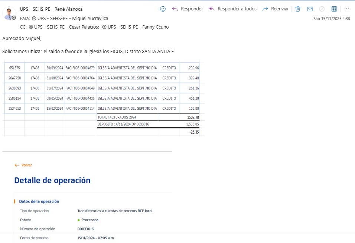The width and height of the screenshot is (355, 243).
Task: Click Responder a todos
Action: click(x=232, y=9)
